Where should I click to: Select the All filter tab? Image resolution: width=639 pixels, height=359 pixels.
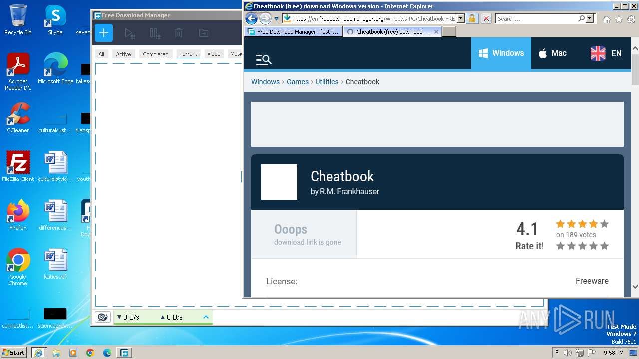101,54
